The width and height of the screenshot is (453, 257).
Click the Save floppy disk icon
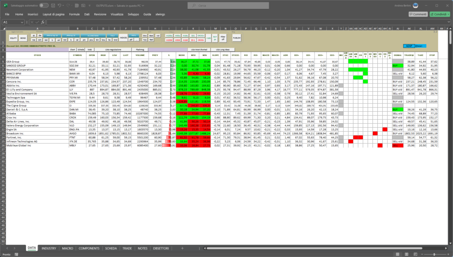(53, 5)
